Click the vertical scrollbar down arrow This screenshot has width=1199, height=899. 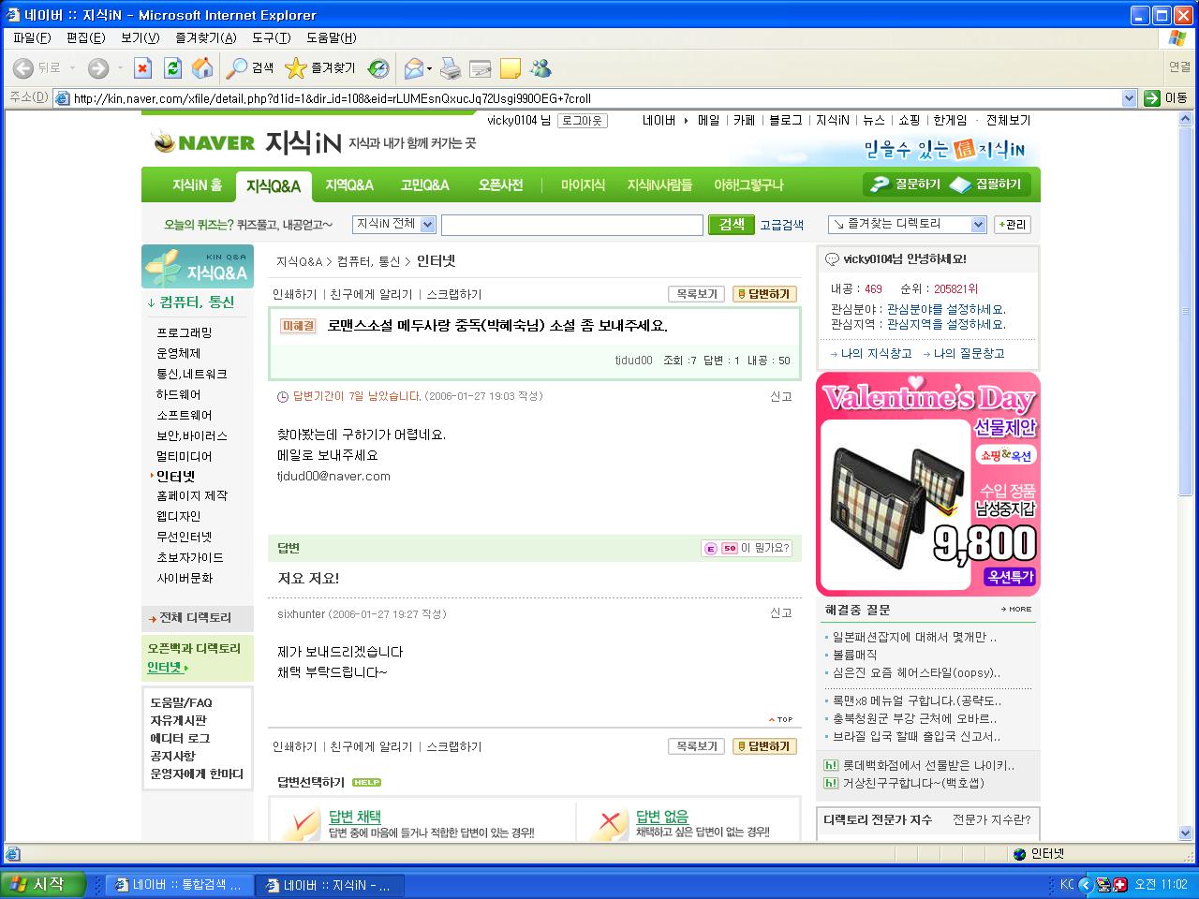(1184, 833)
